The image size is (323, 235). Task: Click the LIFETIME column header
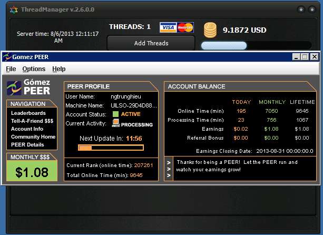tap(302, 102)
